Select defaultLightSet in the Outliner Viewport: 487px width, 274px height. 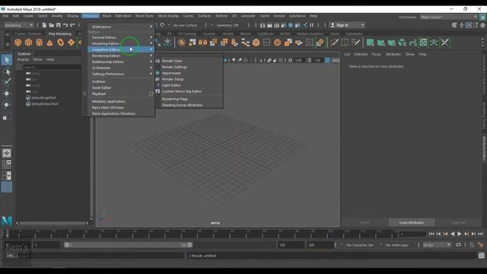44,97
